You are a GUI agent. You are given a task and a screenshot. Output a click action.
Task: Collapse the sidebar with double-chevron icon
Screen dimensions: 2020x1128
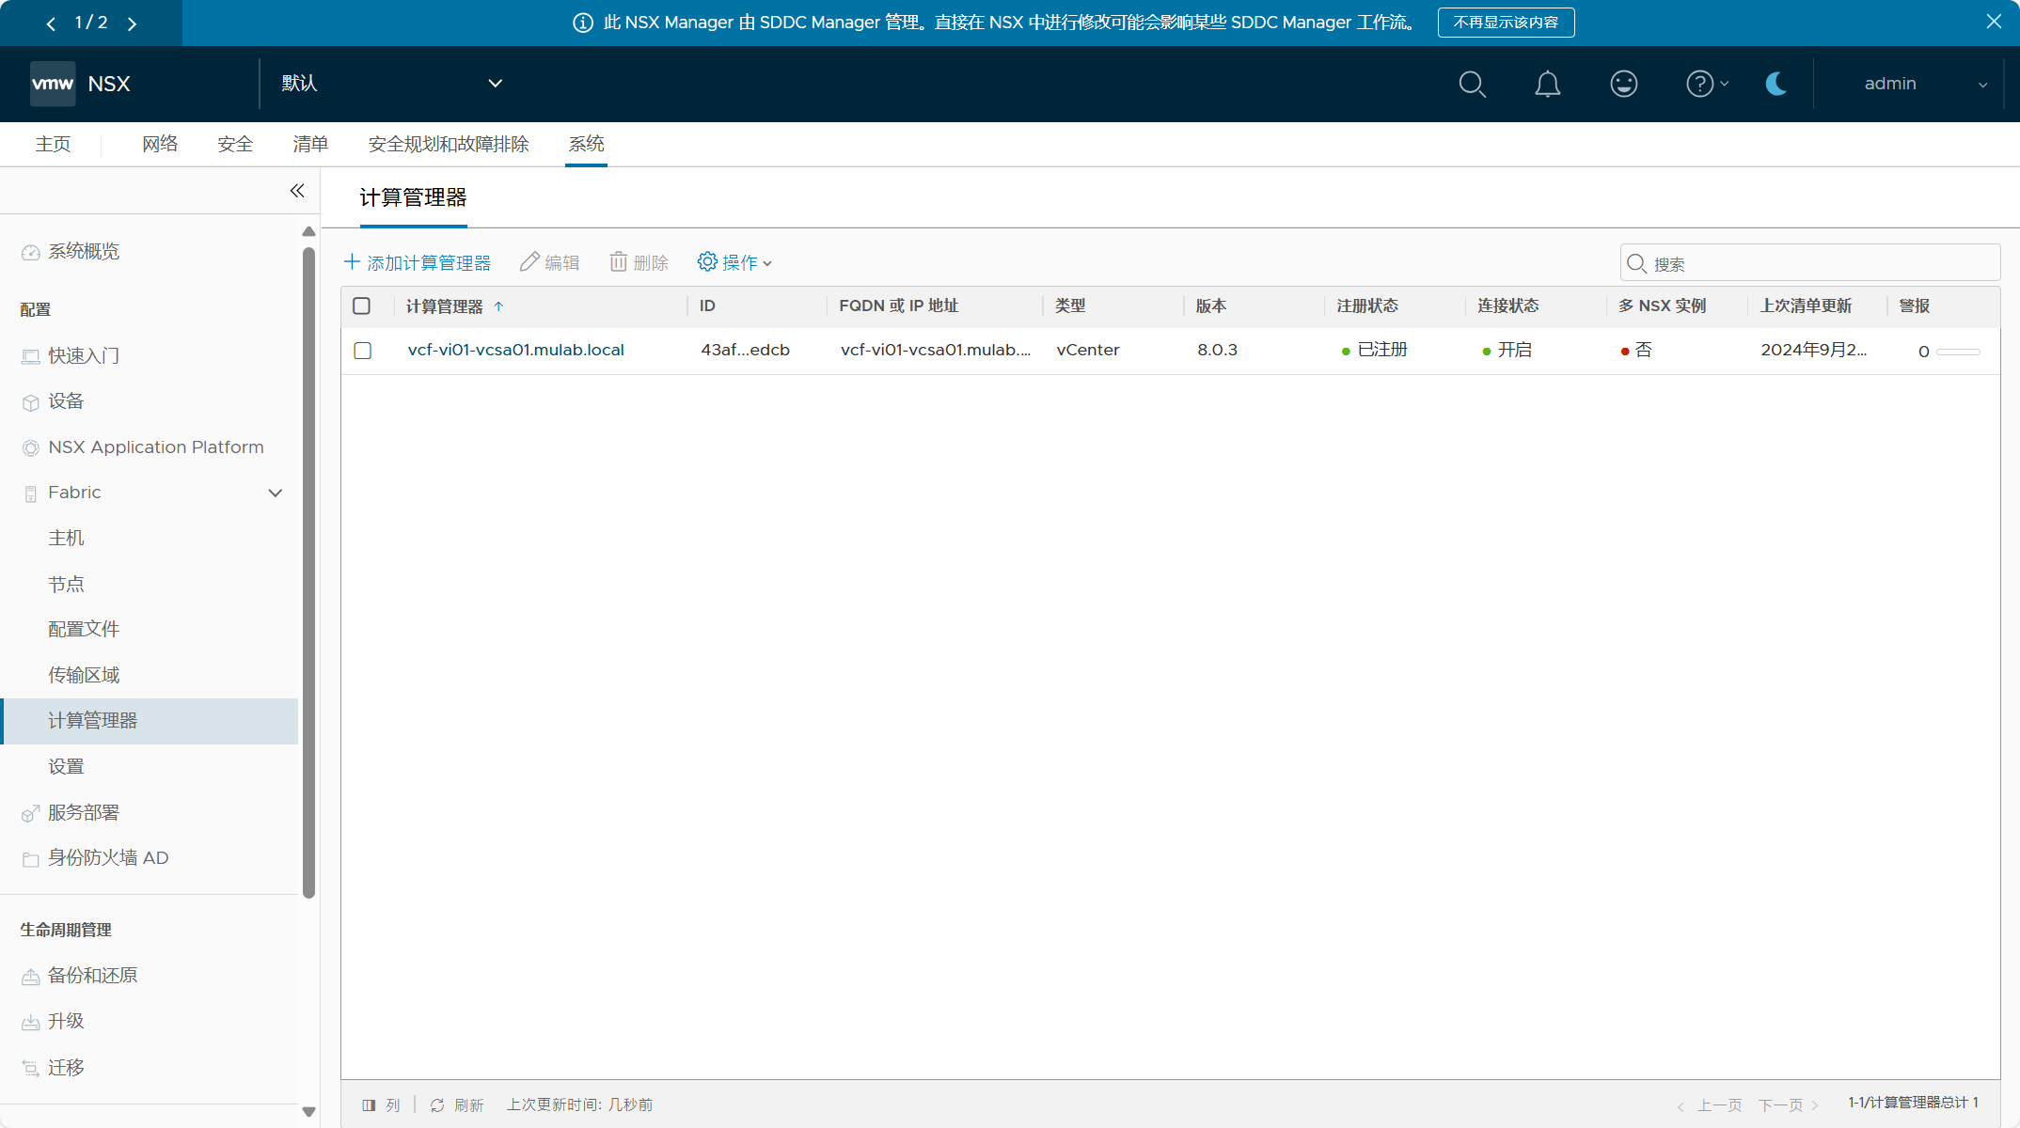[297, 191]
